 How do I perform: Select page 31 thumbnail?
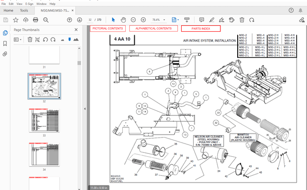[x=44, y=55]
